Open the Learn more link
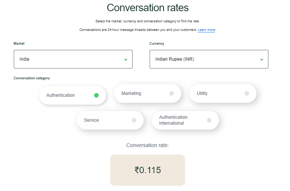This screenshot has width=290, height=191. [206, 30]
